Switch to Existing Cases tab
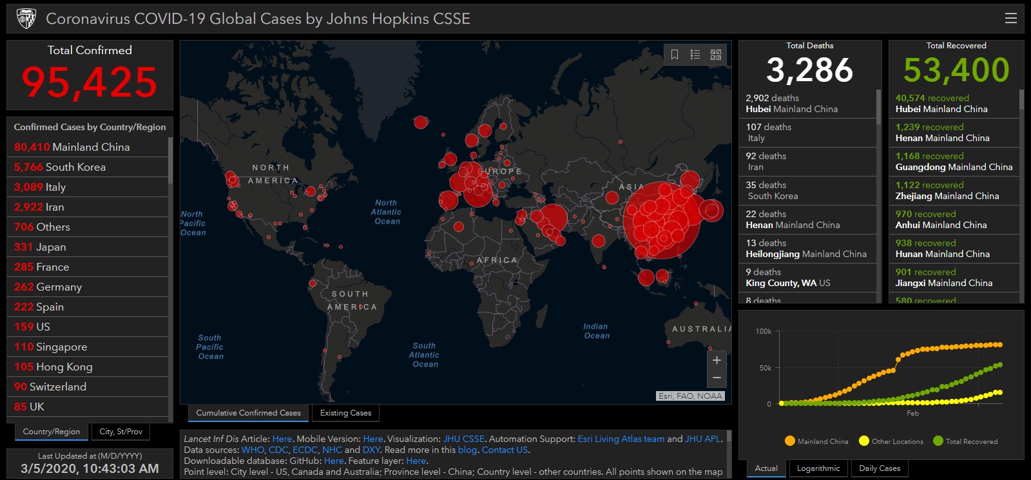 coord(345,413)
